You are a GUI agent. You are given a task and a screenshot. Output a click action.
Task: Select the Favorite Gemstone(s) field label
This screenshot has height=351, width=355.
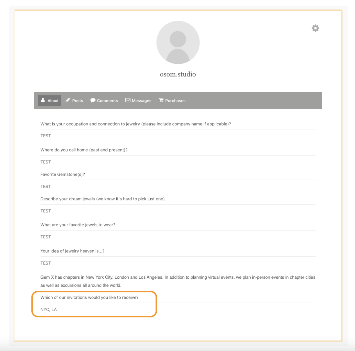63,174
